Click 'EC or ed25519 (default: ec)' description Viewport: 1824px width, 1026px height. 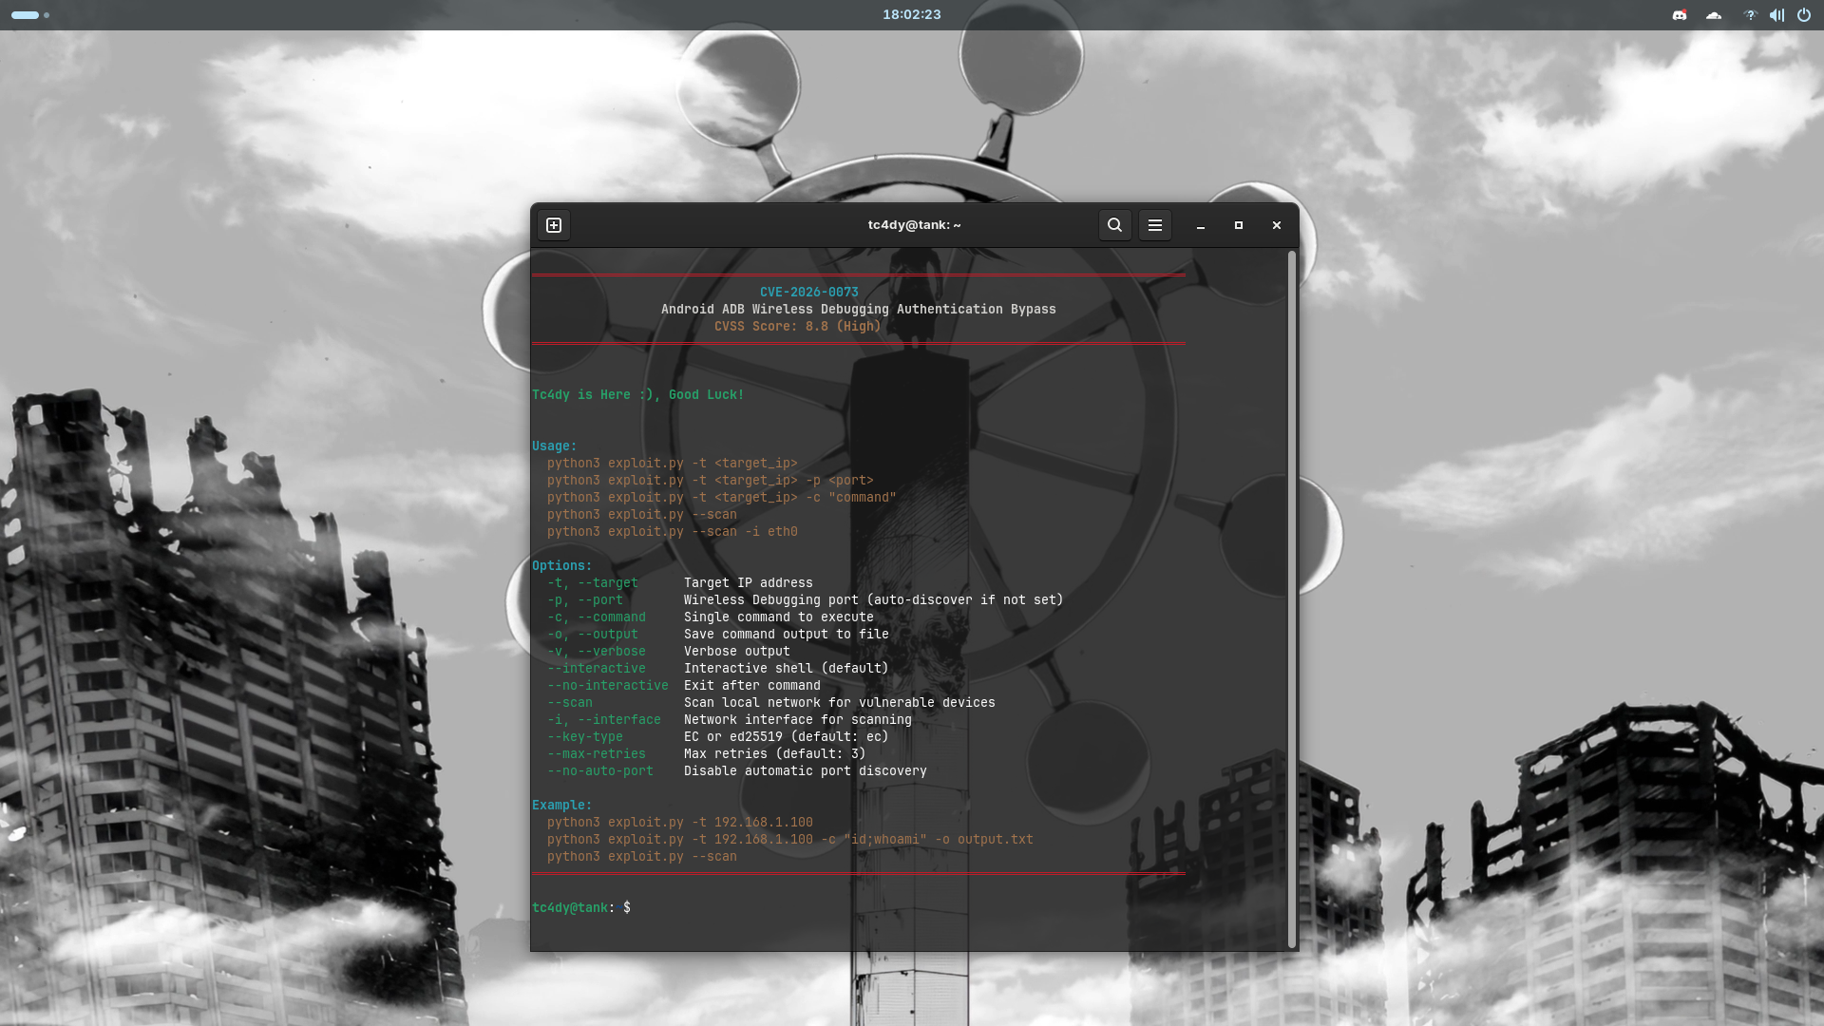click(x=786, y=737)
